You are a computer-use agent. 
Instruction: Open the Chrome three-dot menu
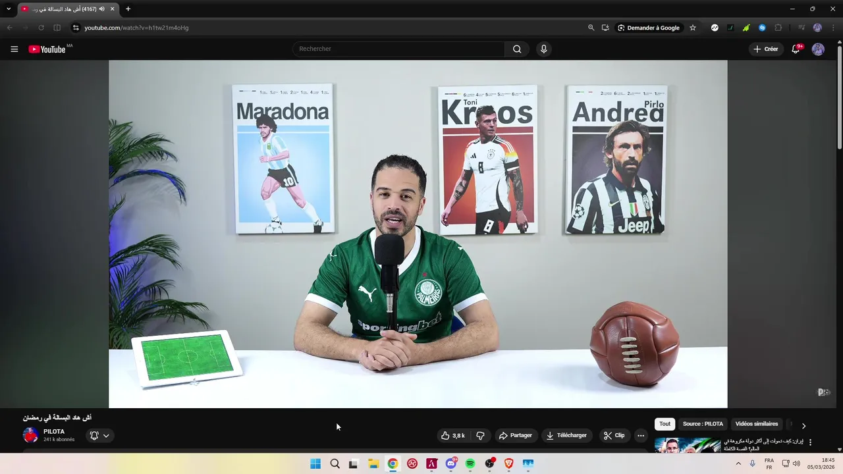832,28
